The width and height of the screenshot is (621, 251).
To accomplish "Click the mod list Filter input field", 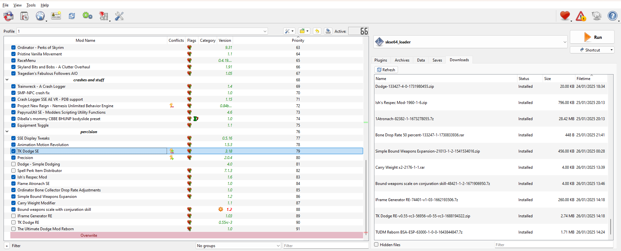I will [x=326, y=245].
